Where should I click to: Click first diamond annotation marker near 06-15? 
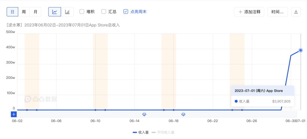(144, 114)
